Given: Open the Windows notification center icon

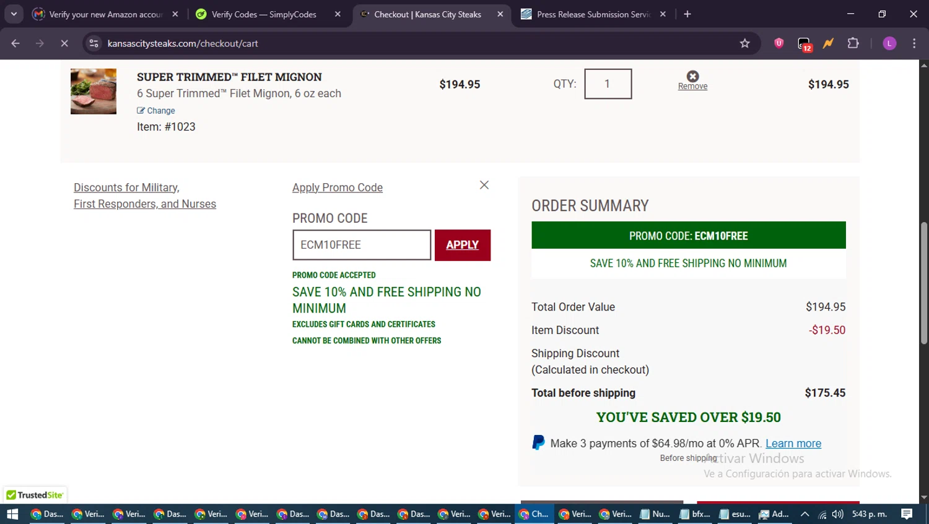Looking at the screenshot, I should [x=907, y=514].
